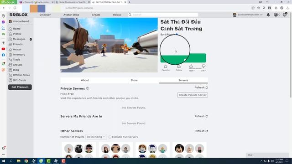Click Create Private Server button

(x=193, y=95)
